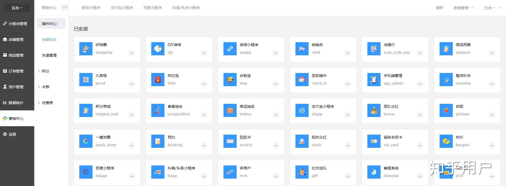Select the 社交送礼 gift icon
Image resolution: width=506 pixels, height=186 pixels.
coord(302,172)
